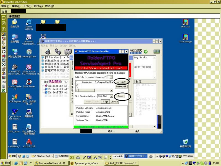Click remote 開始 start button inside session
Image resolution: width=221 pixels, height=166 pixels.
[12, 156]
